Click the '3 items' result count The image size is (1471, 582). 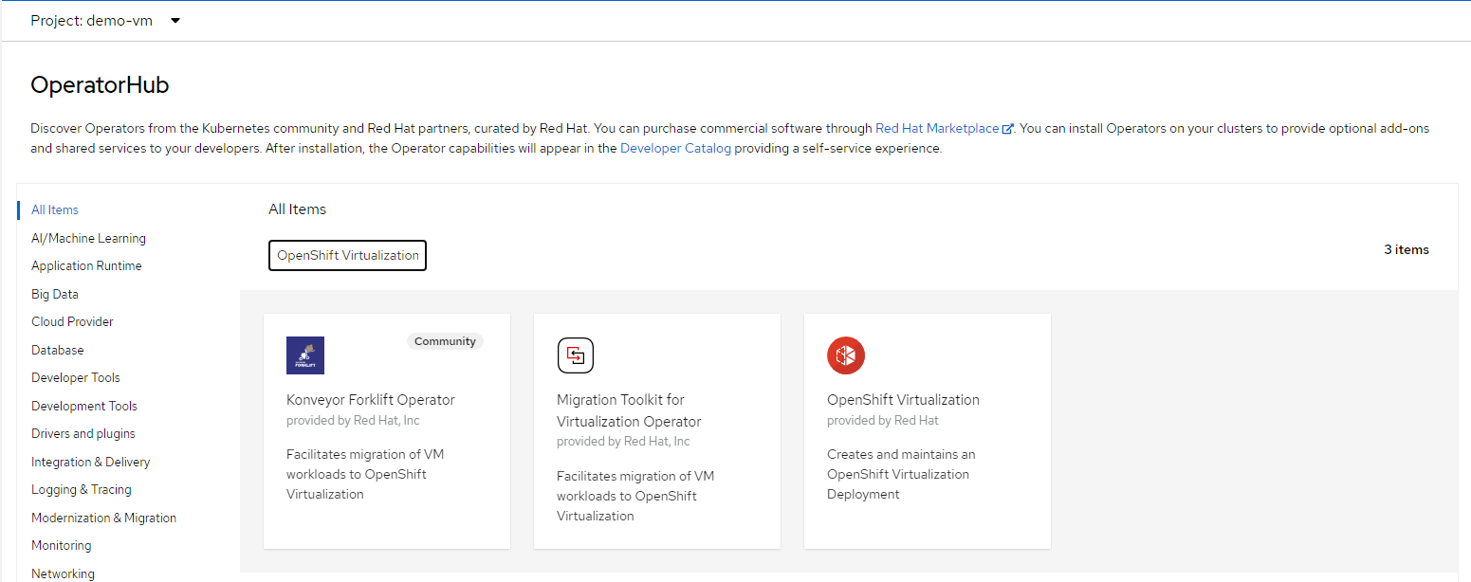(1407, 250)
